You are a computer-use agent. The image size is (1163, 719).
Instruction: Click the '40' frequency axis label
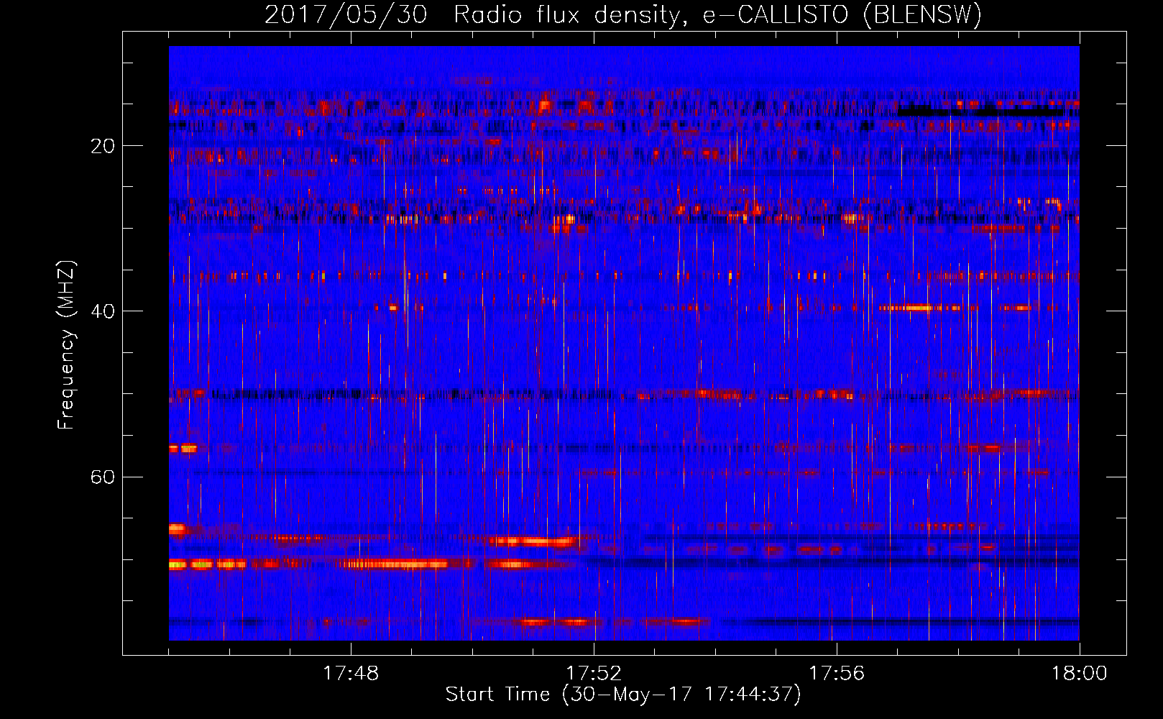point(103,311)
